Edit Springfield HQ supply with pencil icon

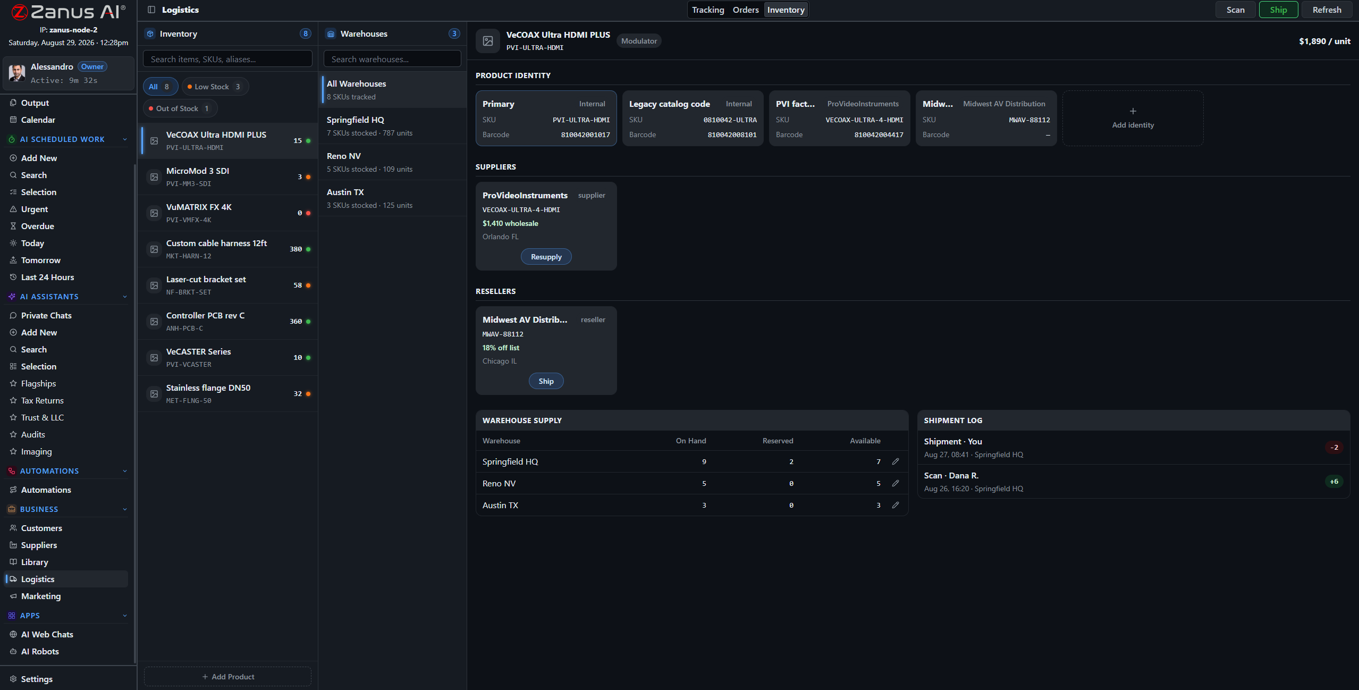[896, 461]
